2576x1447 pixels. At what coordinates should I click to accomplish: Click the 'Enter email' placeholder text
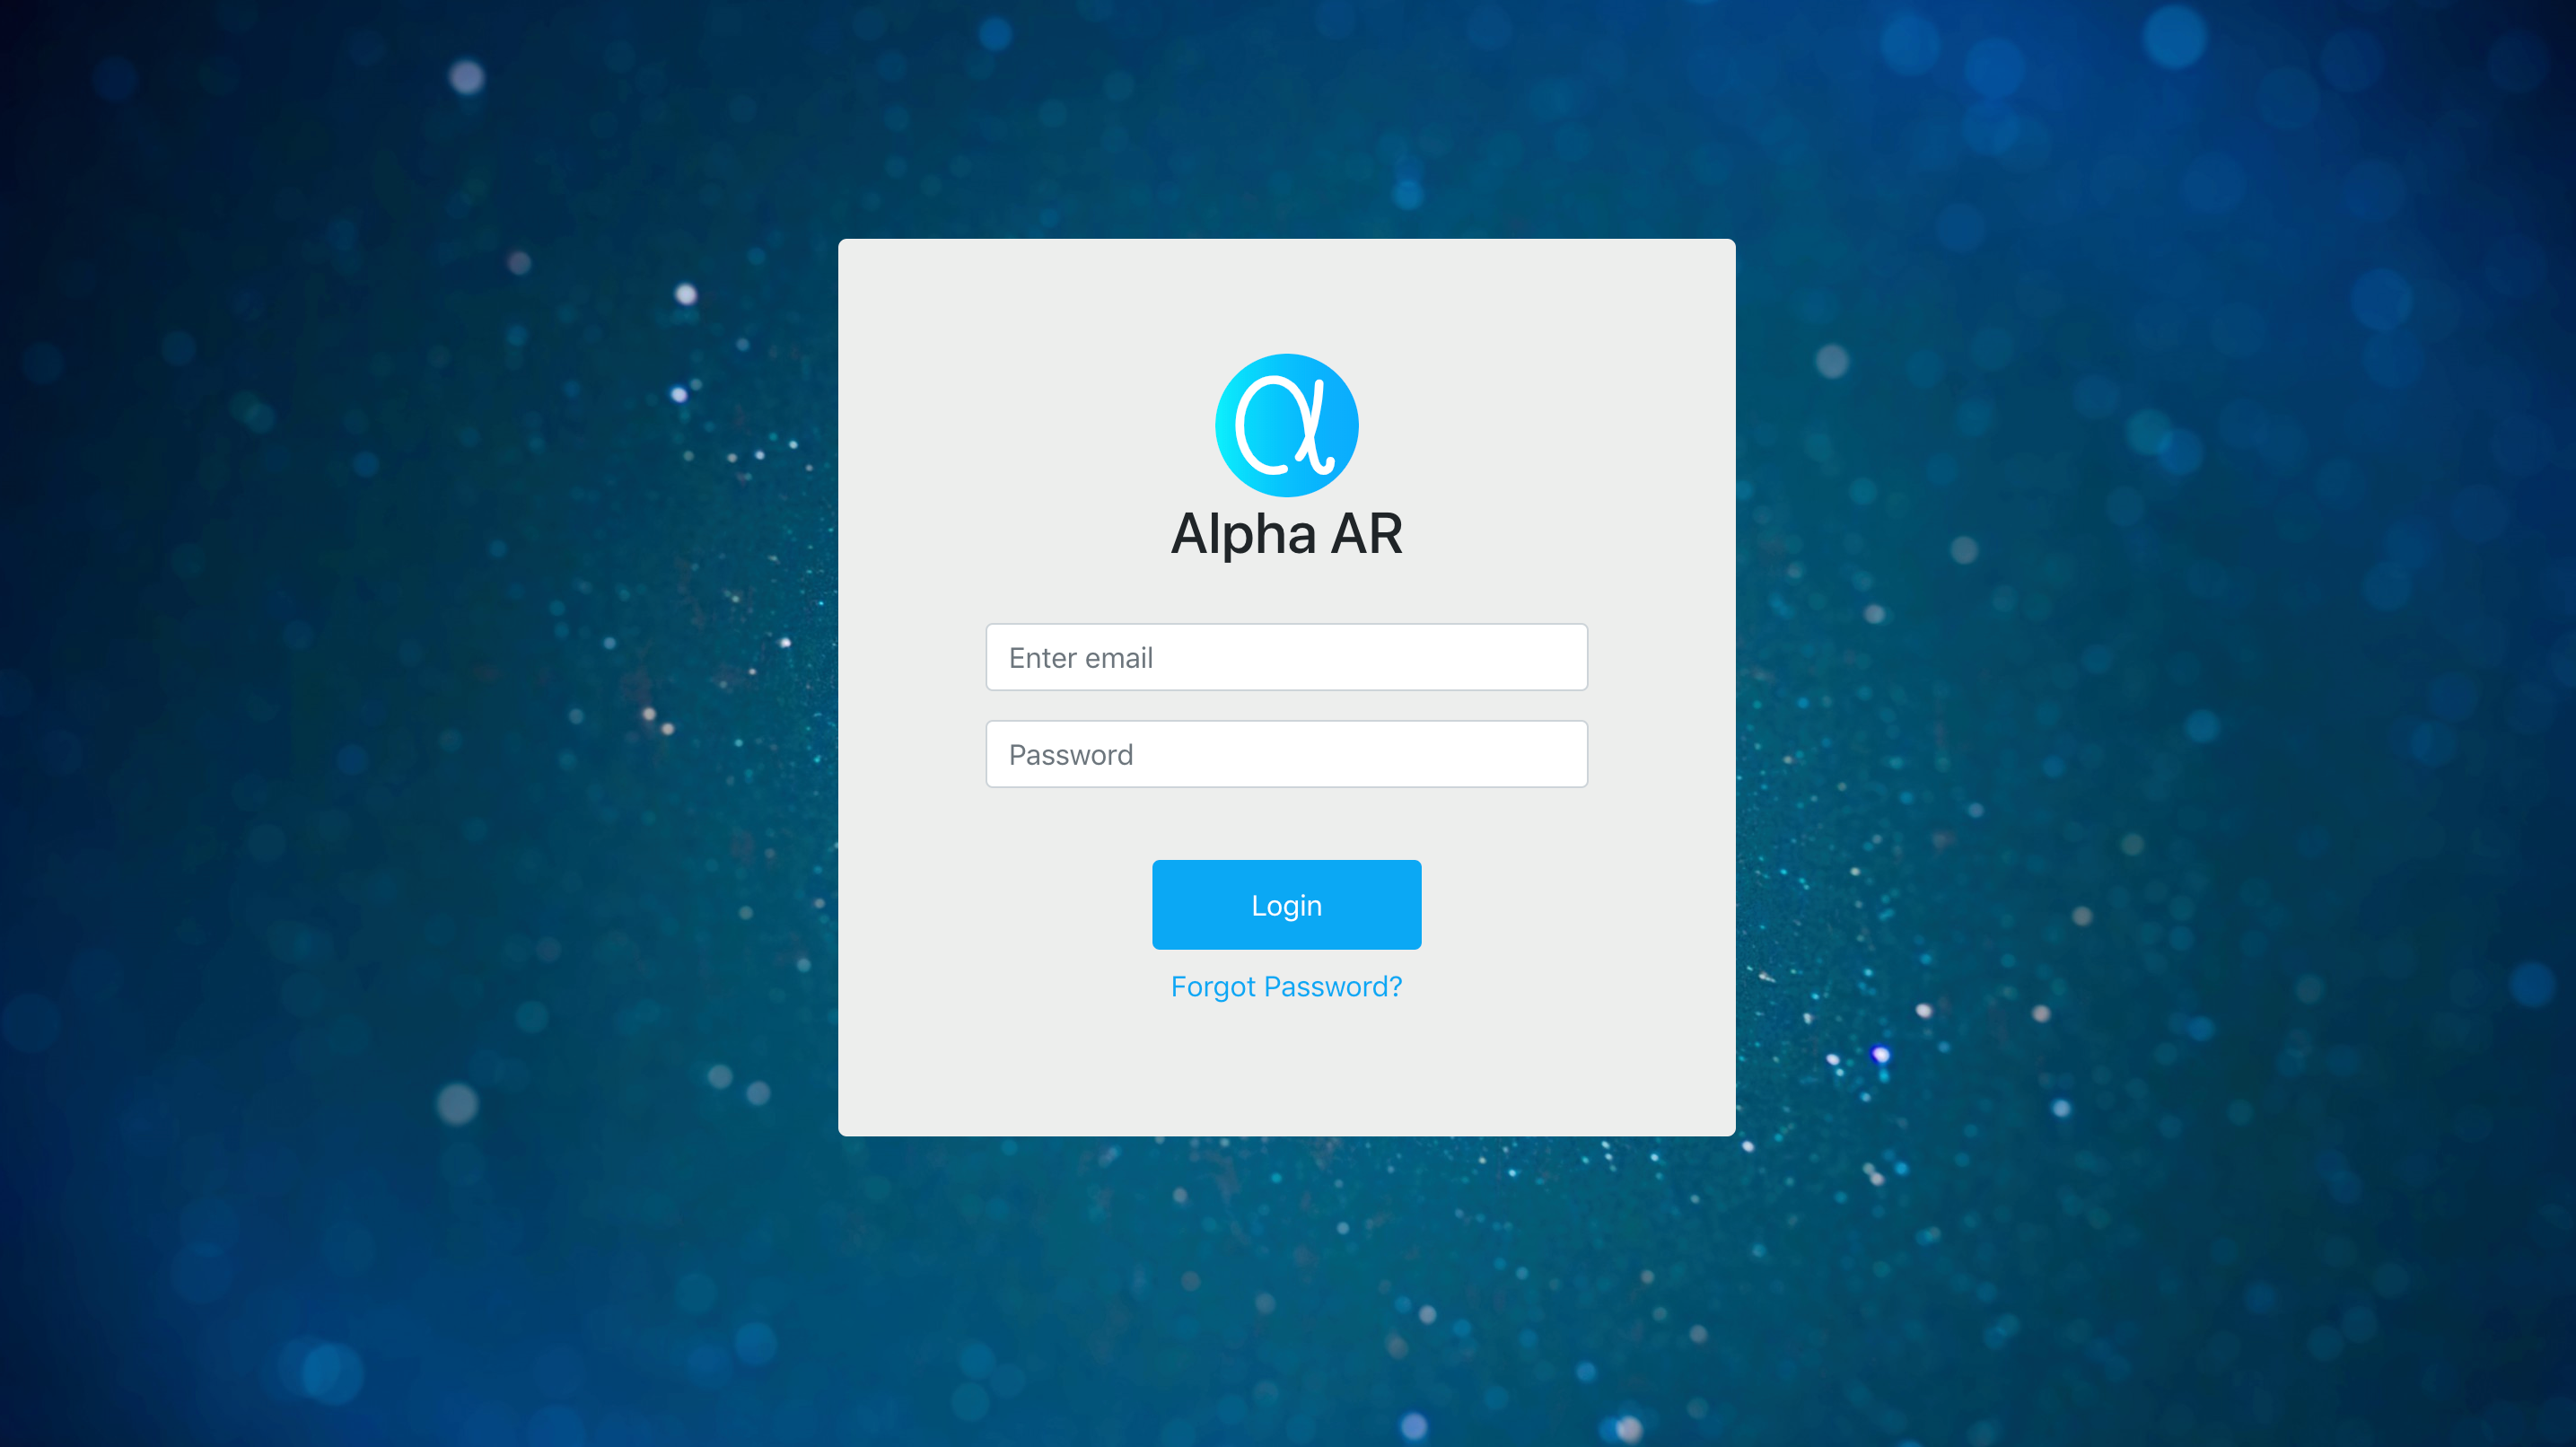(1080, 657)
